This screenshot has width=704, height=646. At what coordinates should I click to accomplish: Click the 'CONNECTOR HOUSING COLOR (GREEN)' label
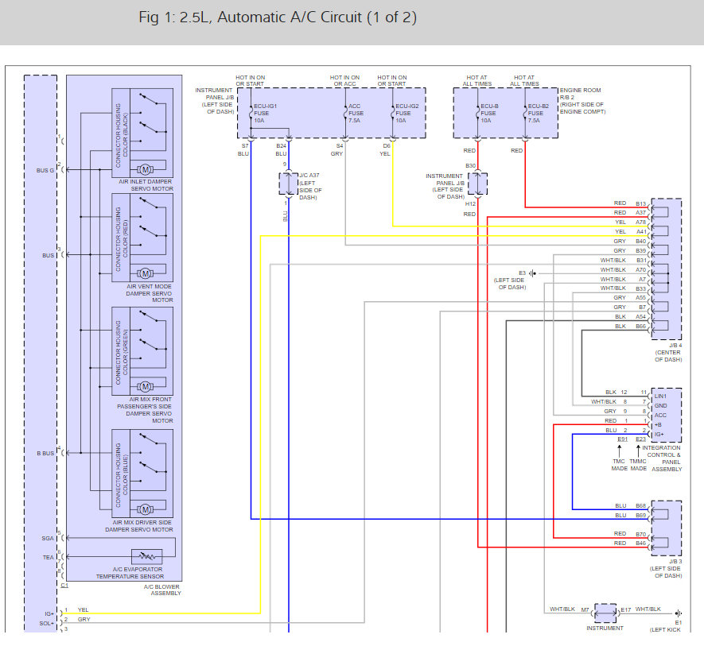122,352
